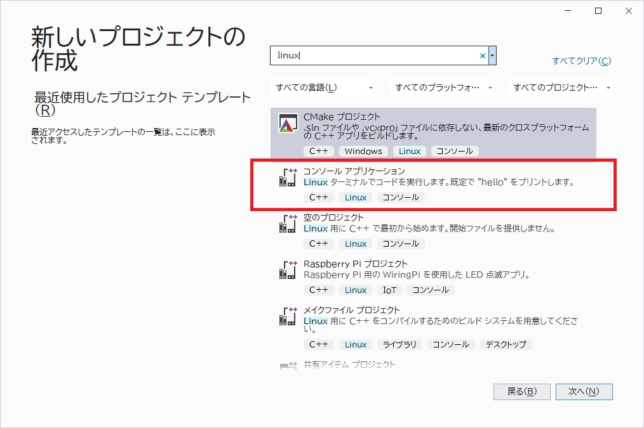
Task: Click the CMake .sln ファイル description text
Action: (446, 132)
